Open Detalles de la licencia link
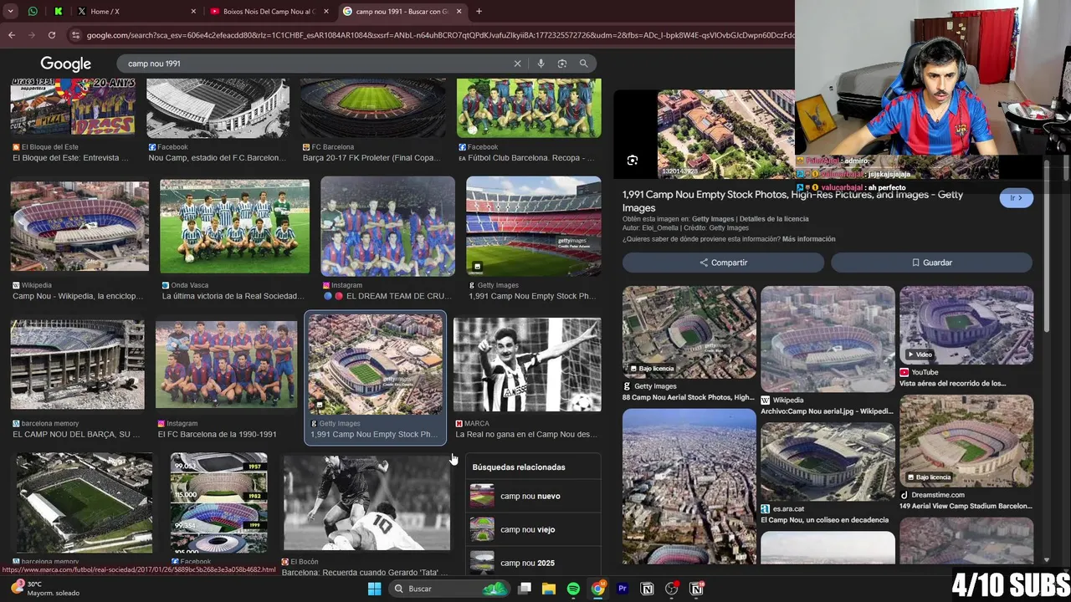Screen dimensions: 1071x602 [773, 219]
